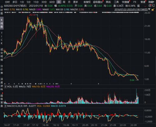Open chart settings gear icon
The image size is (156, 127).
tap(150, 6)
